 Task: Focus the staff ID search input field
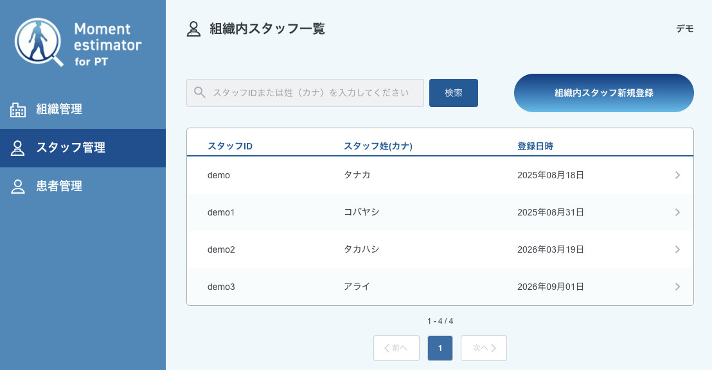click(305, 93)
